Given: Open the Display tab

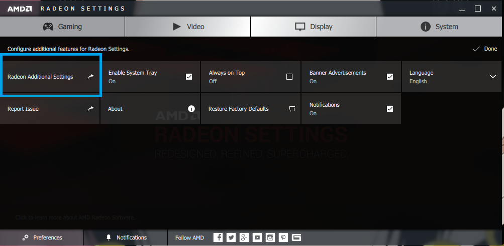Looking at the screenshot, I should 313,27.
